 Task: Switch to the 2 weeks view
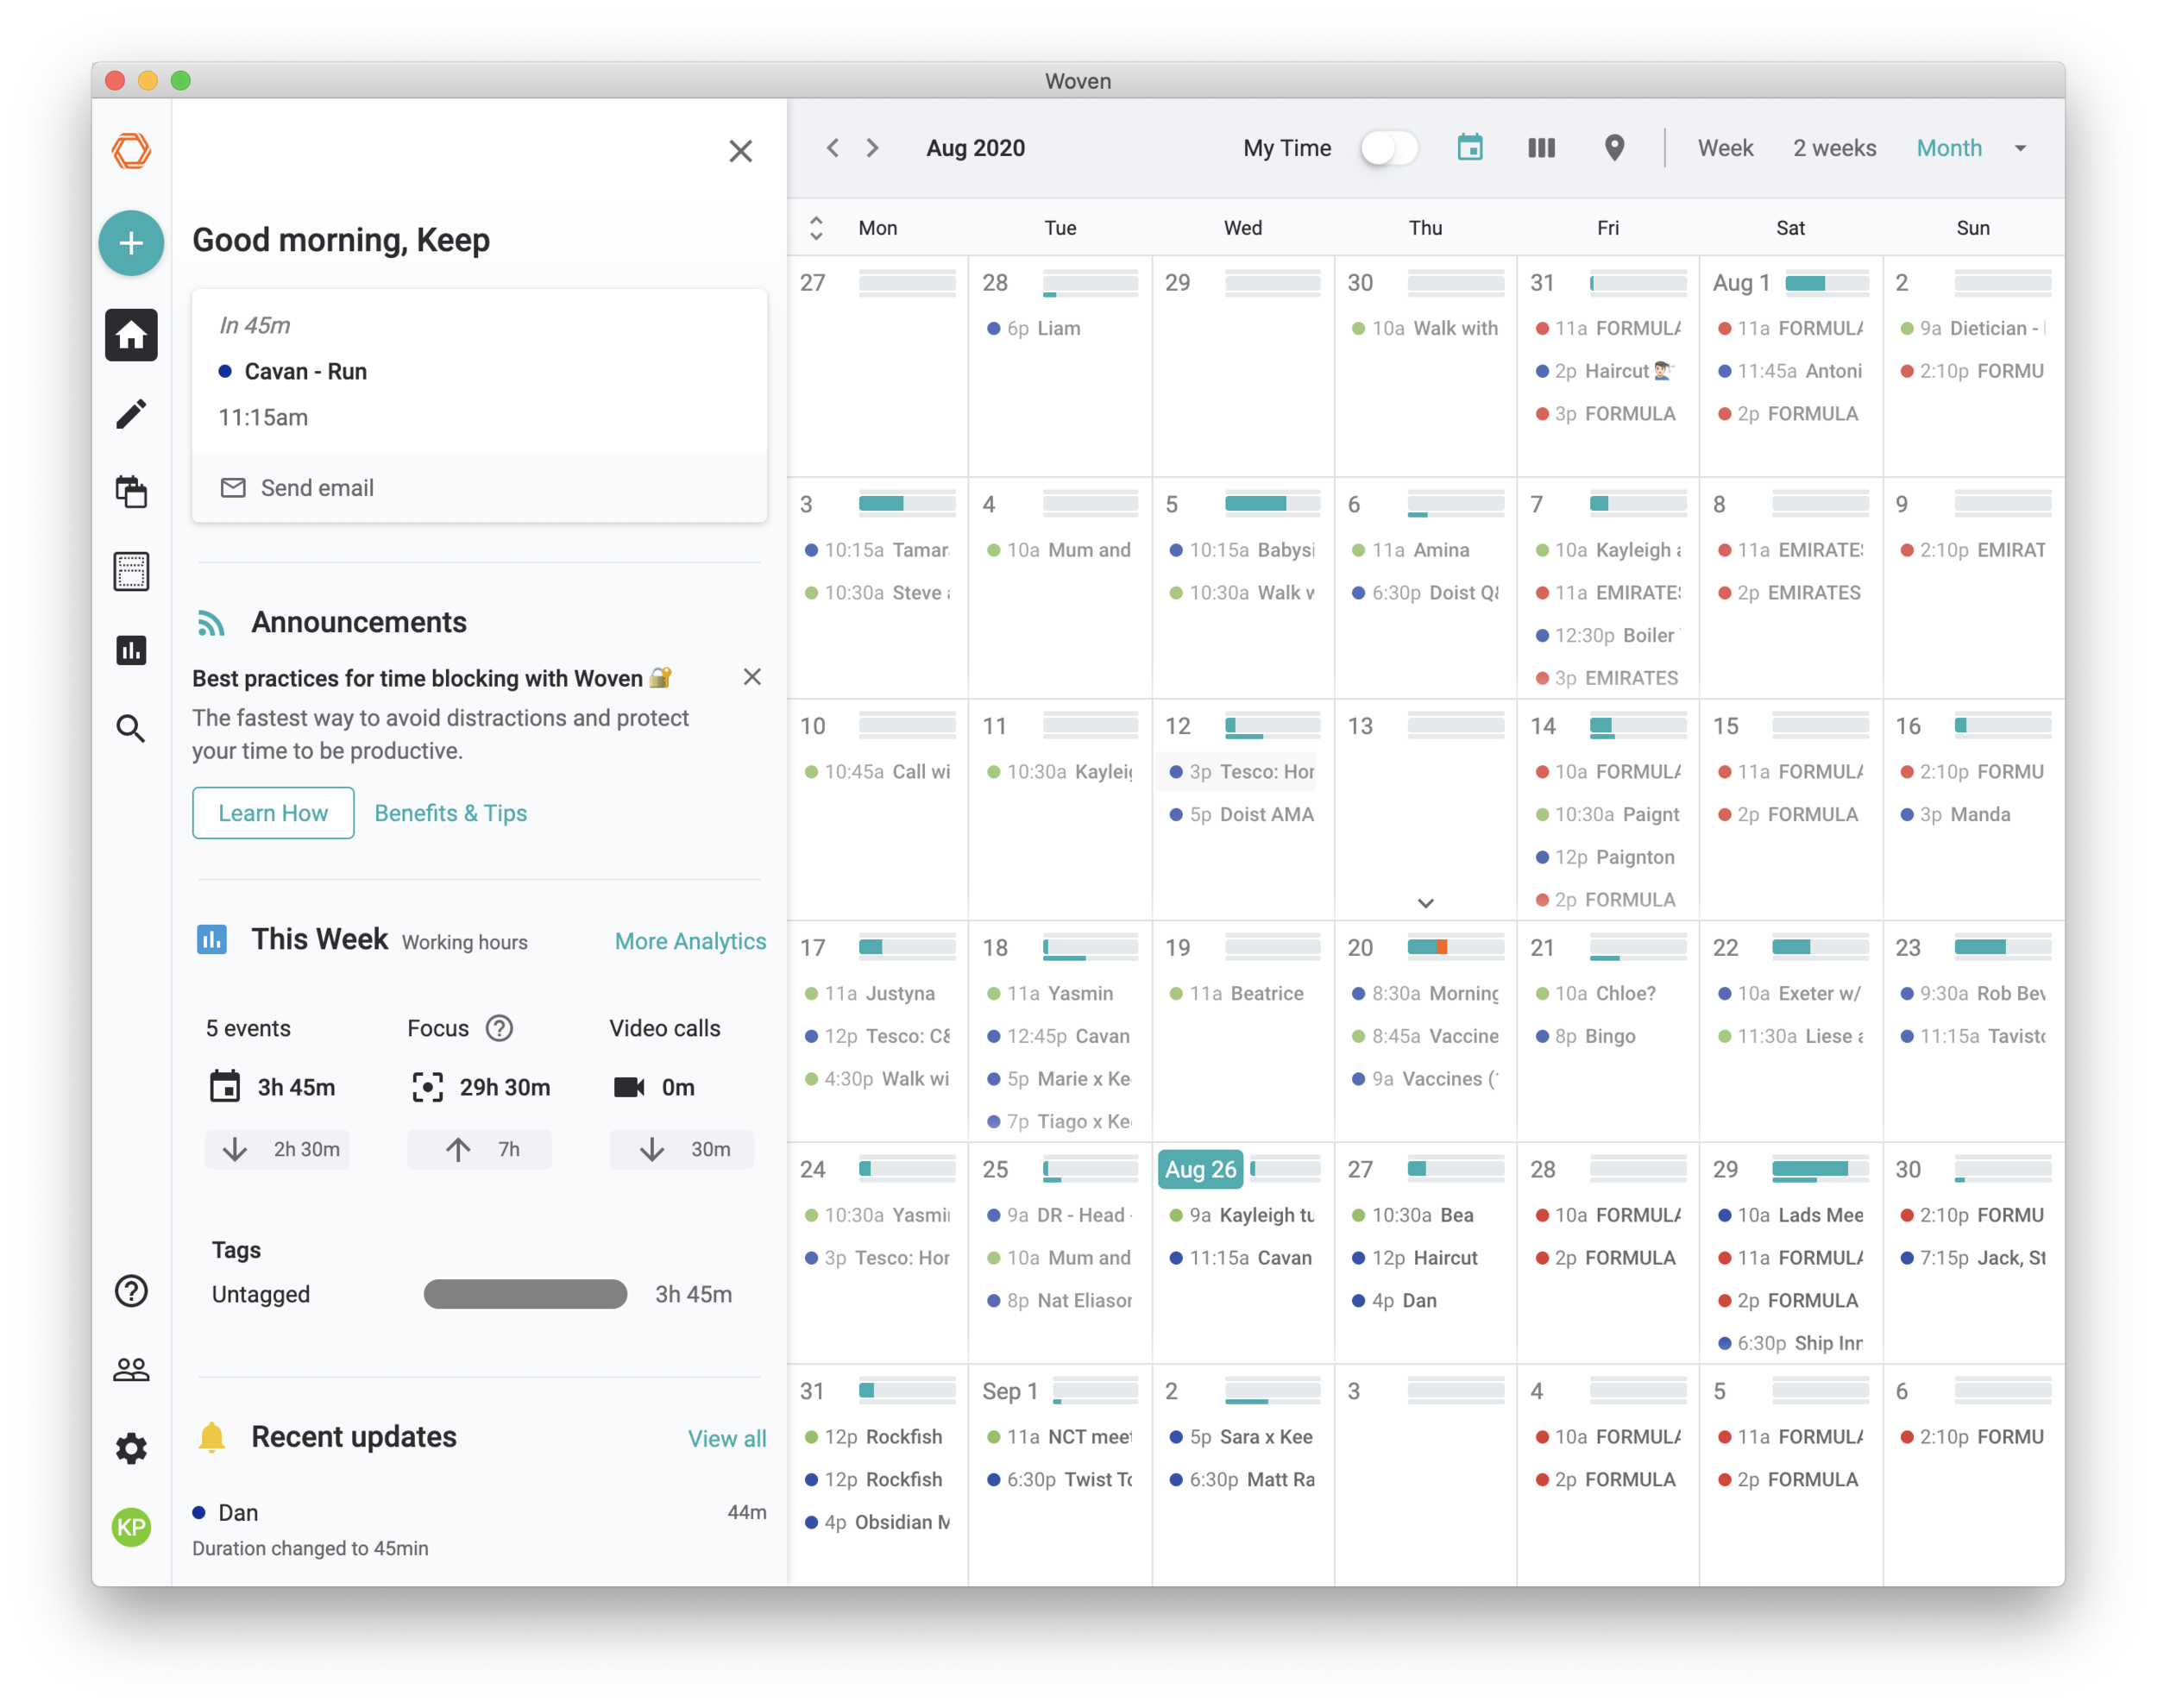coord(1834,148)
